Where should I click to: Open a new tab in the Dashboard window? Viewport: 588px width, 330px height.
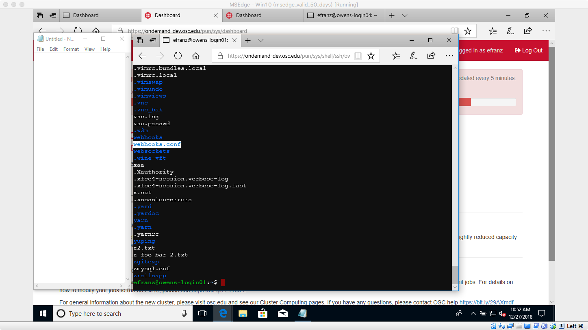click(392, 15)
